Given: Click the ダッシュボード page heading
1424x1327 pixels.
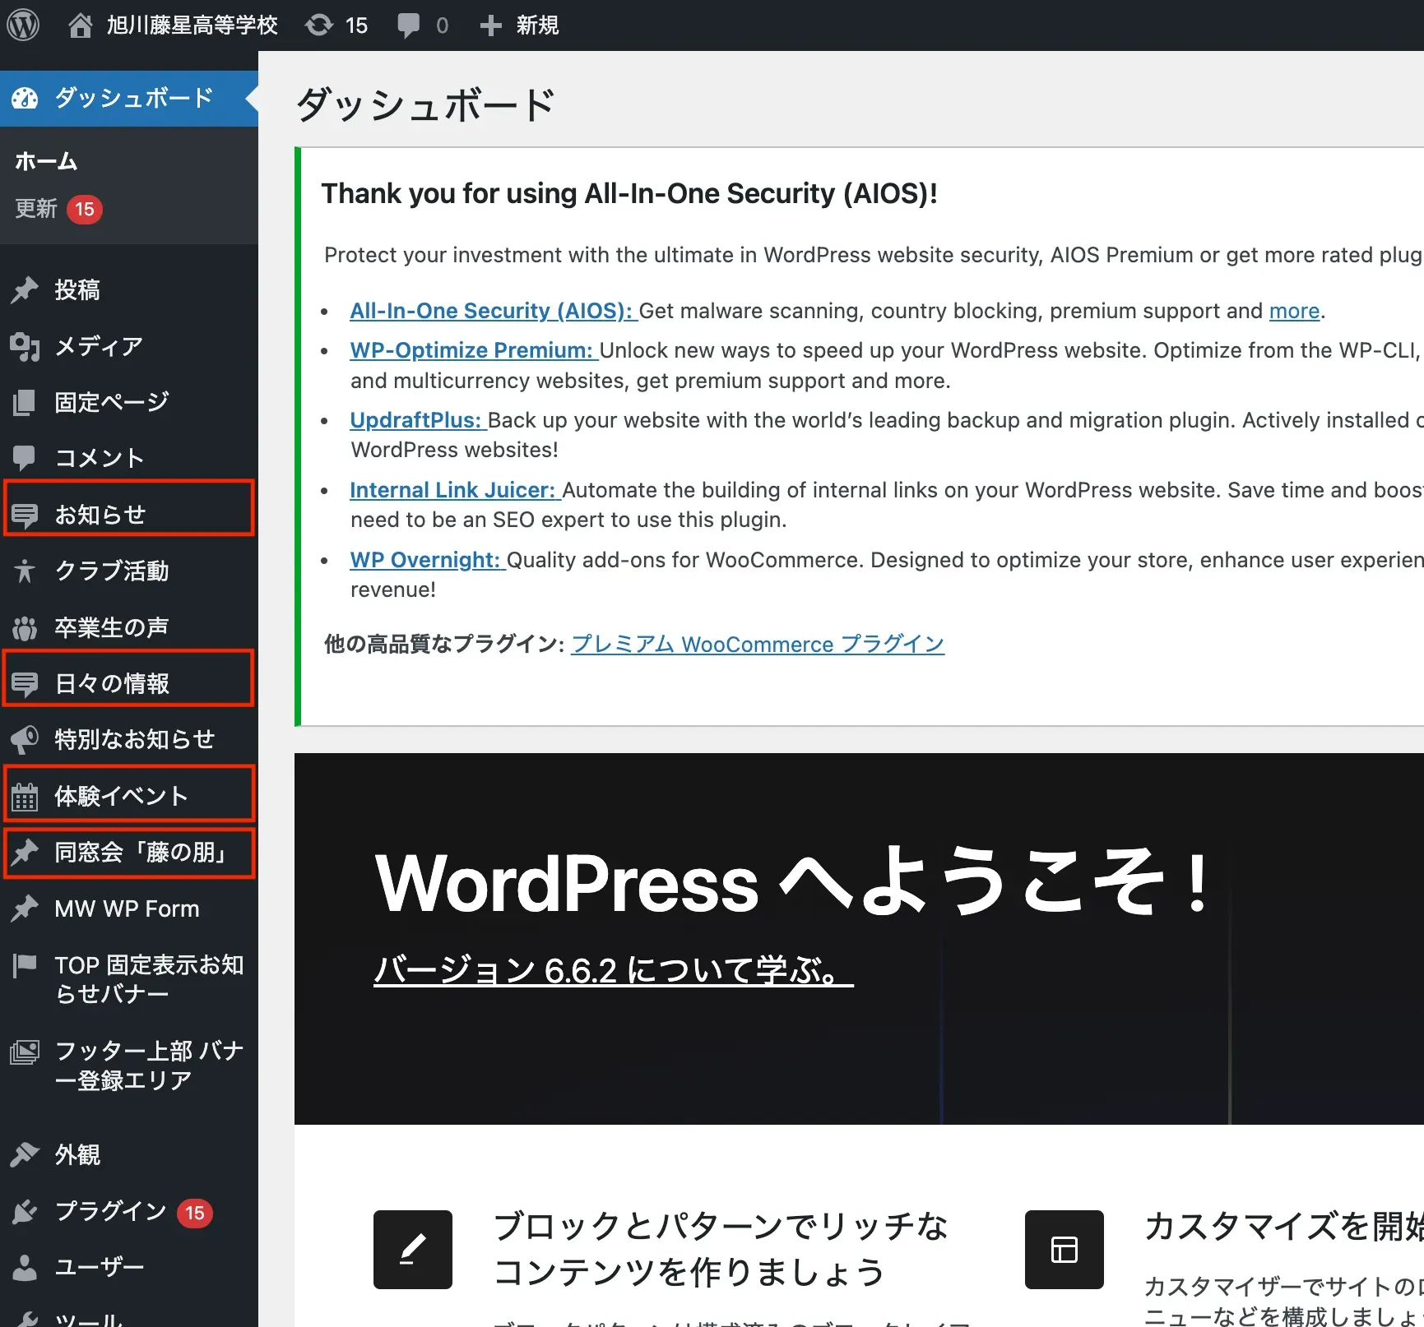Looking at the screenshot, I should pyautogui.click(x=426, y=105).
